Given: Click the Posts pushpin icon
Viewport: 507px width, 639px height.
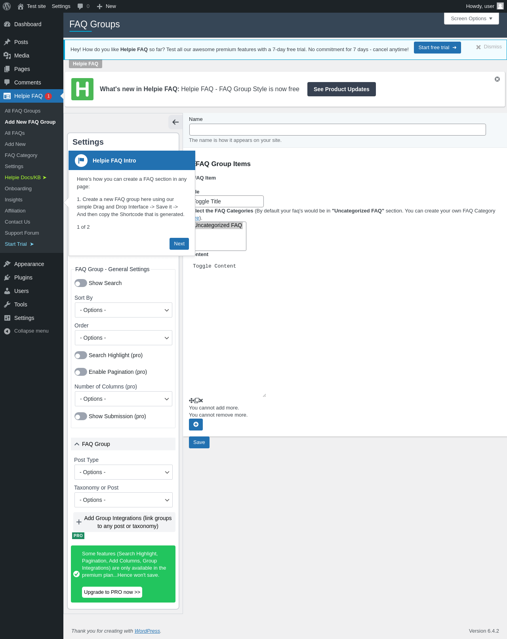Looking at the screenshot, I should click(7, 42).
